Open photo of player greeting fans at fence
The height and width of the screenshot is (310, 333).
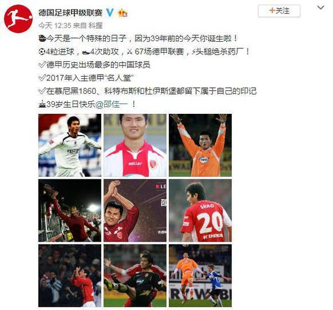(70, 211)
